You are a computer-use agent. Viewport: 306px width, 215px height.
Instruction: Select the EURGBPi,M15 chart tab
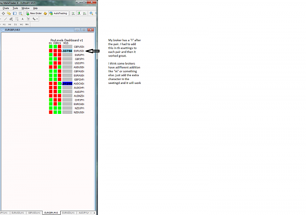[51, 213]
